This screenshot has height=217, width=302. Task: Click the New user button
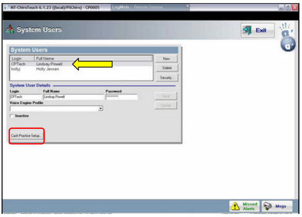[166, 58]
